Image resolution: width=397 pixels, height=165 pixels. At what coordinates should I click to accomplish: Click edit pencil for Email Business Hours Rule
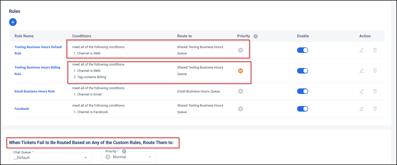(x=361, y=91)
